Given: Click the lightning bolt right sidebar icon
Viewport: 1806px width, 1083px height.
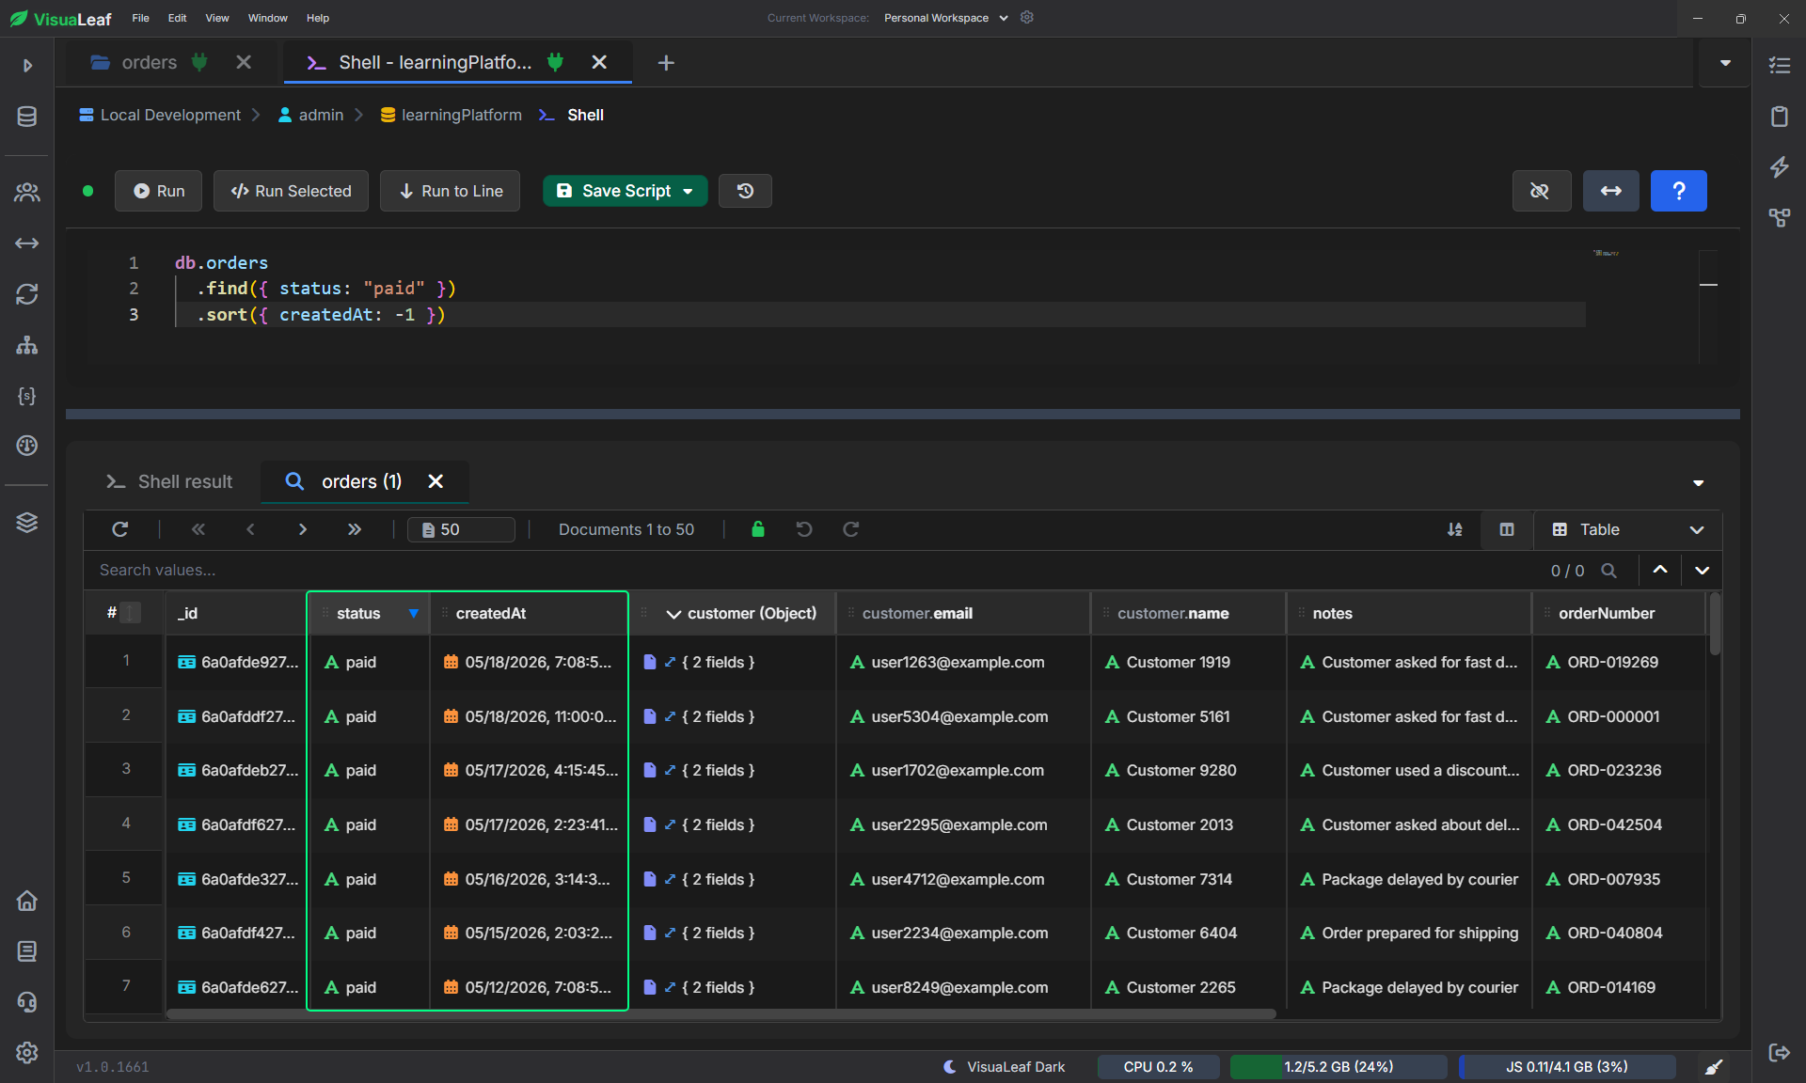Looking at the screenshot, I should point(1779,167).
